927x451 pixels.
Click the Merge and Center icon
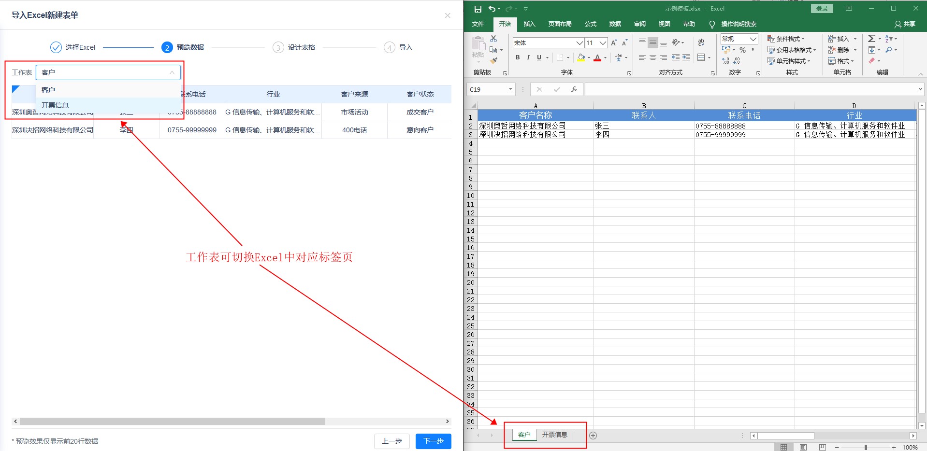coord(701,57)
